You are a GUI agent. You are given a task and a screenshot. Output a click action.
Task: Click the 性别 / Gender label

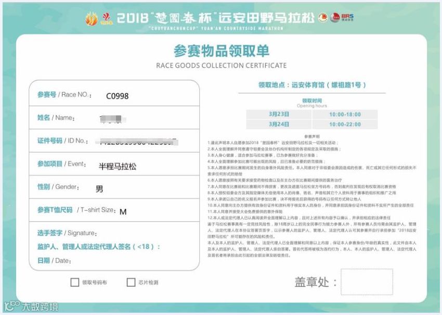tap(58, 187)
